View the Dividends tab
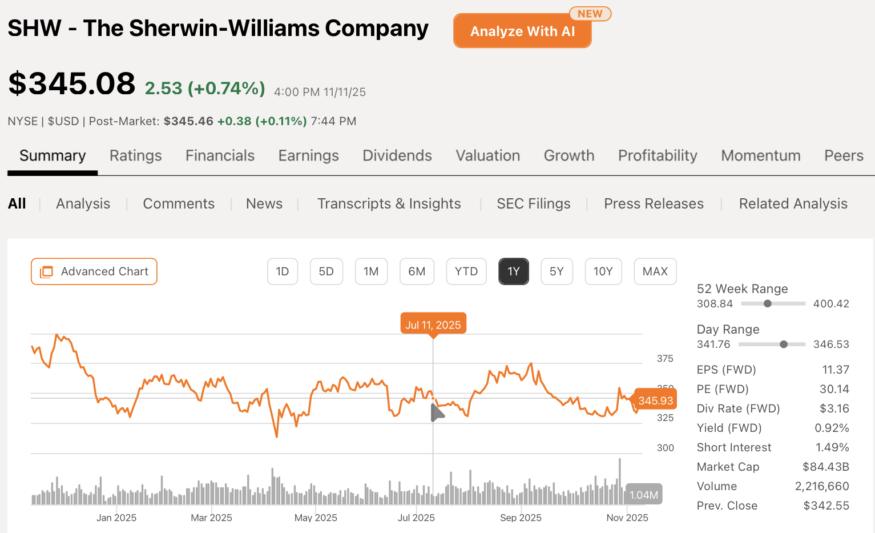The width and height of the screenshot is (875, 533). [397, 155]
